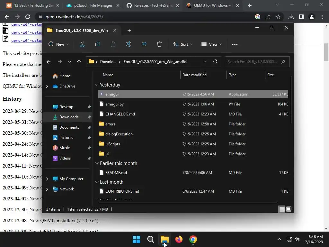Sort by Name column header
Image resolution: width=329 pixels, height=247 pixels.
(108, 75)
